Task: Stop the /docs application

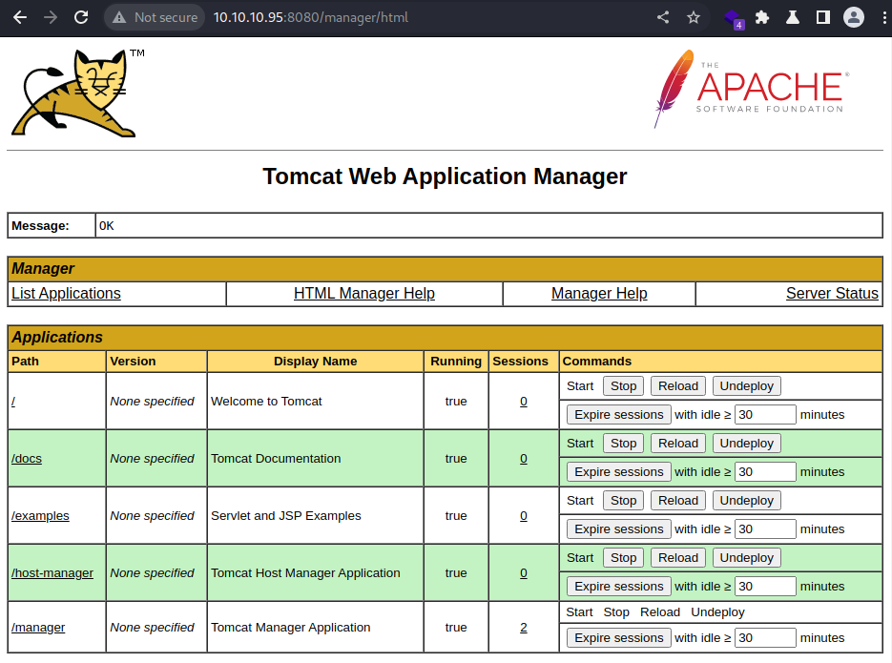Action: pos(624,444)
